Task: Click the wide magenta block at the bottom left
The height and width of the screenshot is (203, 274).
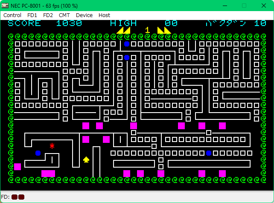Action: tap(48, 174)
